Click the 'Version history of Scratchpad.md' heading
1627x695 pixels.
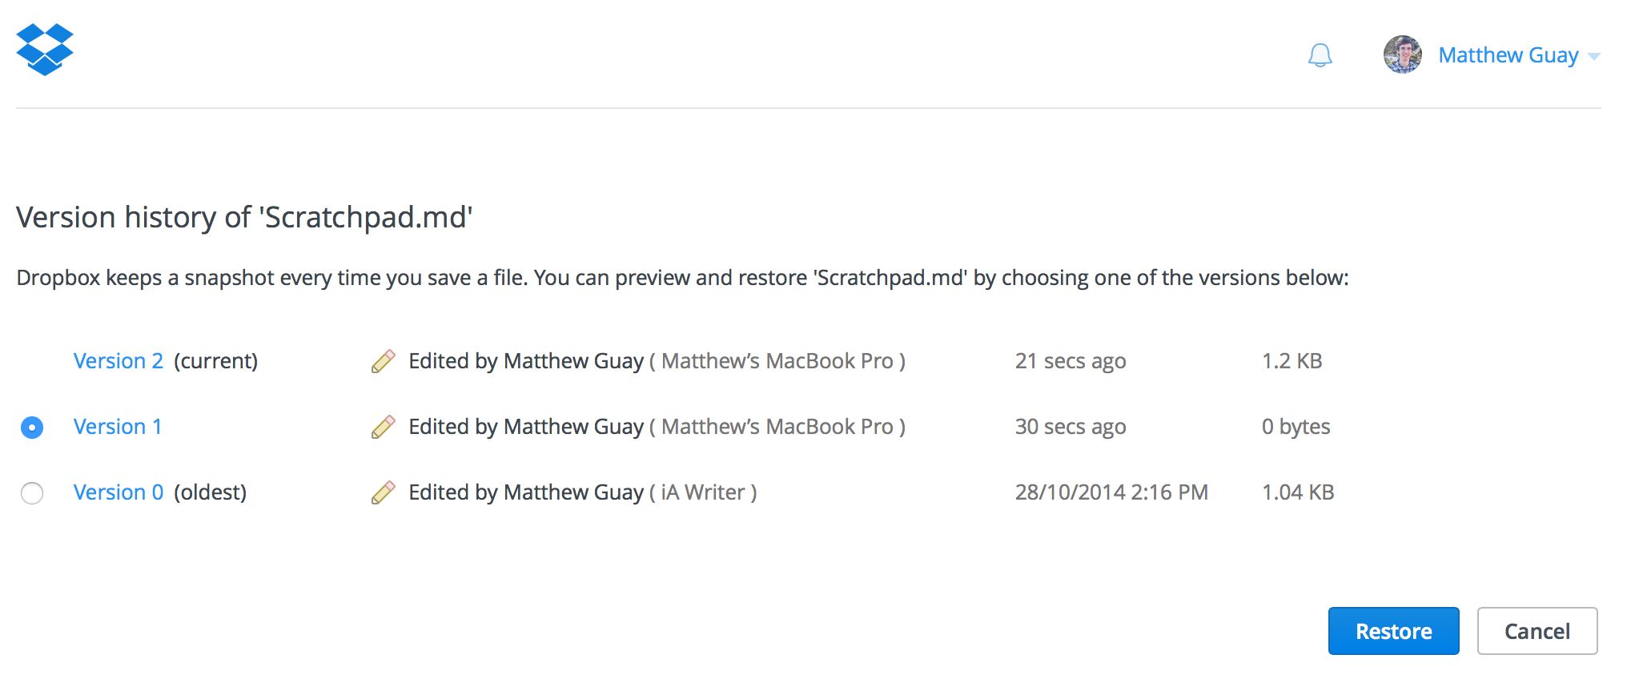(x=244, y=218)
